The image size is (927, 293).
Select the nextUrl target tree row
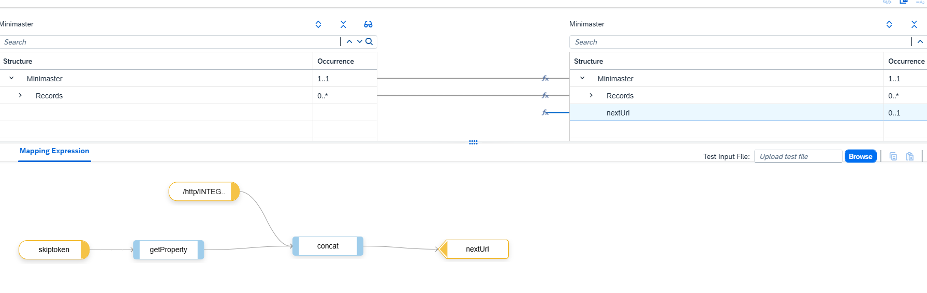tap(748, 113)
